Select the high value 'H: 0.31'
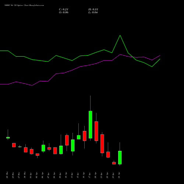The width and height of the screenshot is (184, 184). [93, 10]
